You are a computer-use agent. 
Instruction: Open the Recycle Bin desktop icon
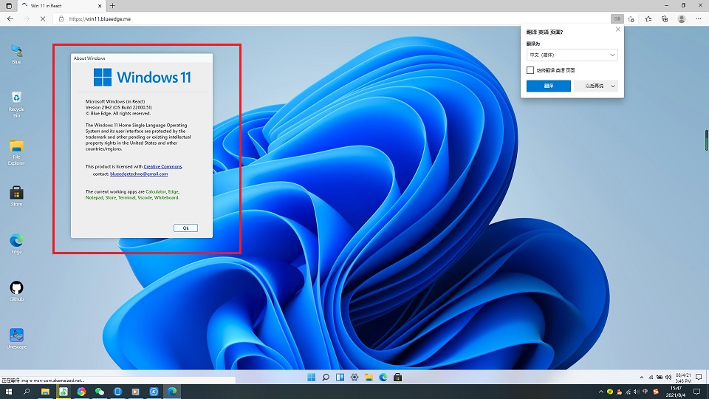pyautogui.click(x=17, y=104)
